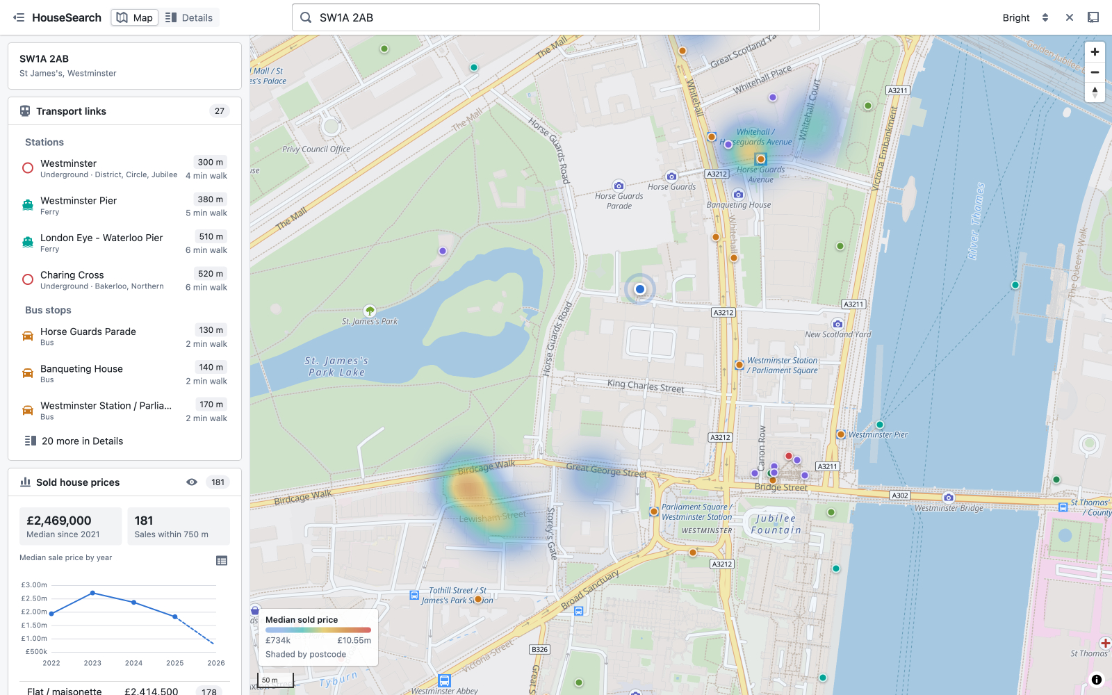Click the Transport links count badge 27

[220, 111]
